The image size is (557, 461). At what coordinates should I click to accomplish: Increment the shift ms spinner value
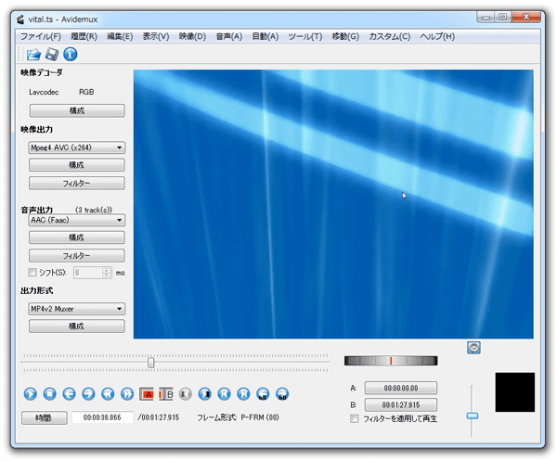(107, 270)
